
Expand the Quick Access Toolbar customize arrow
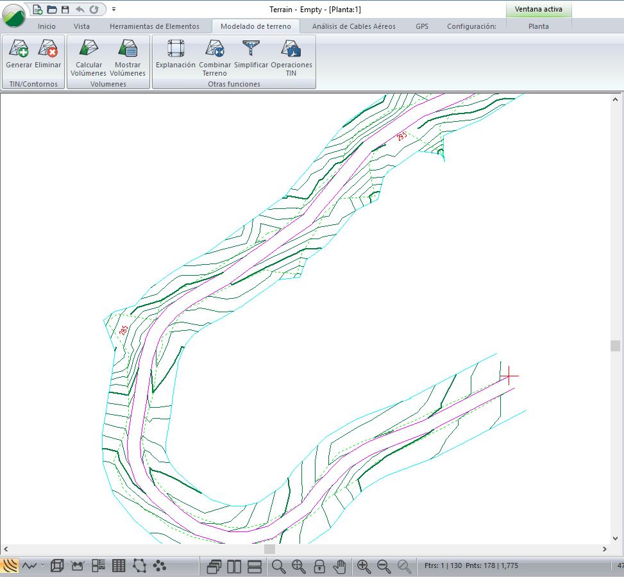[114, 9]
